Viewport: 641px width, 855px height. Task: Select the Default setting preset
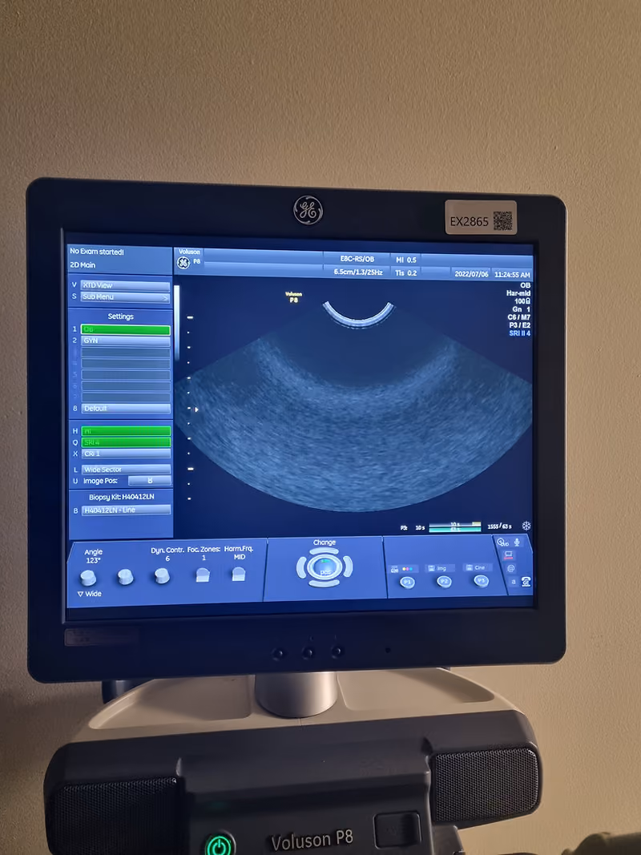pos(125,409)
